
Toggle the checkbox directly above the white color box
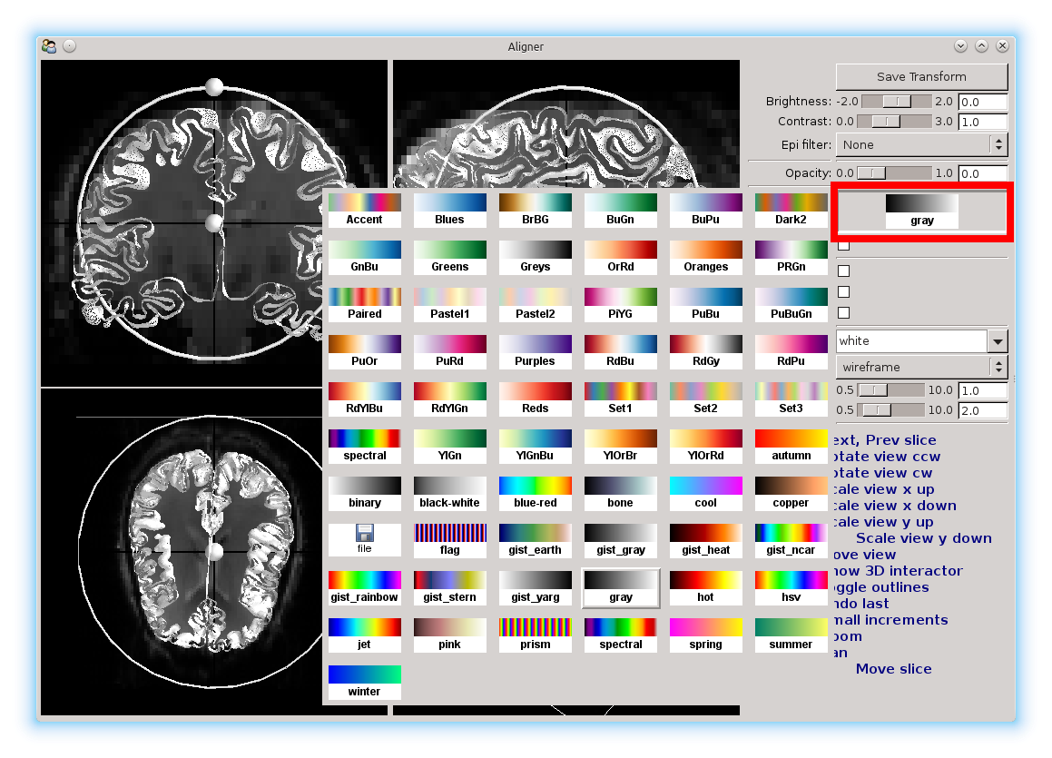point(844,312)
